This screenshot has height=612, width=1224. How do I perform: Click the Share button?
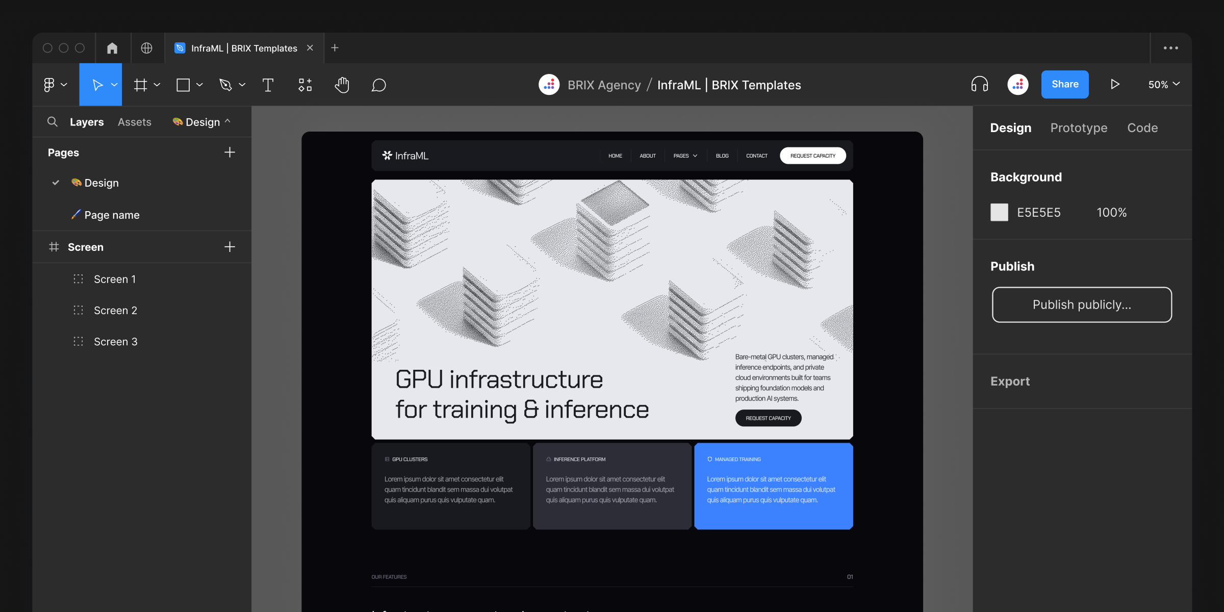[x=1065, y=84]
